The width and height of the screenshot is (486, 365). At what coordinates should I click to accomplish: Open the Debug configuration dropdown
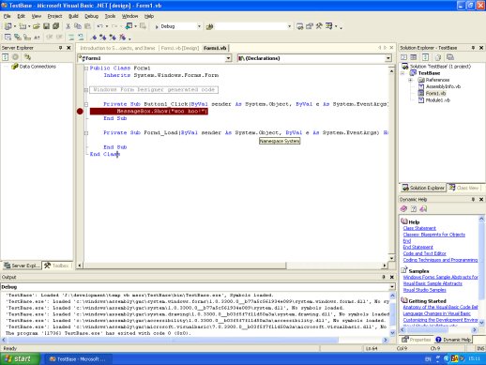(x=199, y=26)
